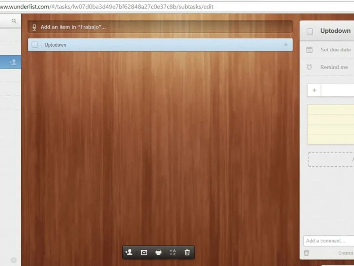Click Add an item in "Trabajo" field
This screenshot has height=266, width=354.
[x=160, y=27]
